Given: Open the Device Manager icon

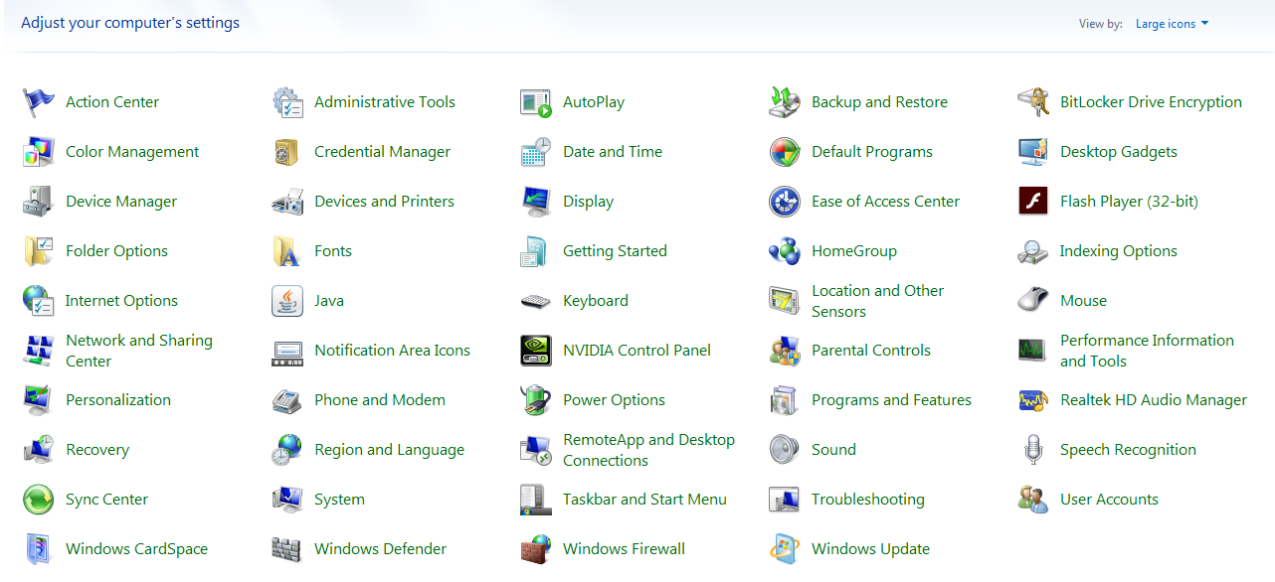Looking at the screenshot, I should click(x=39, y=202).
